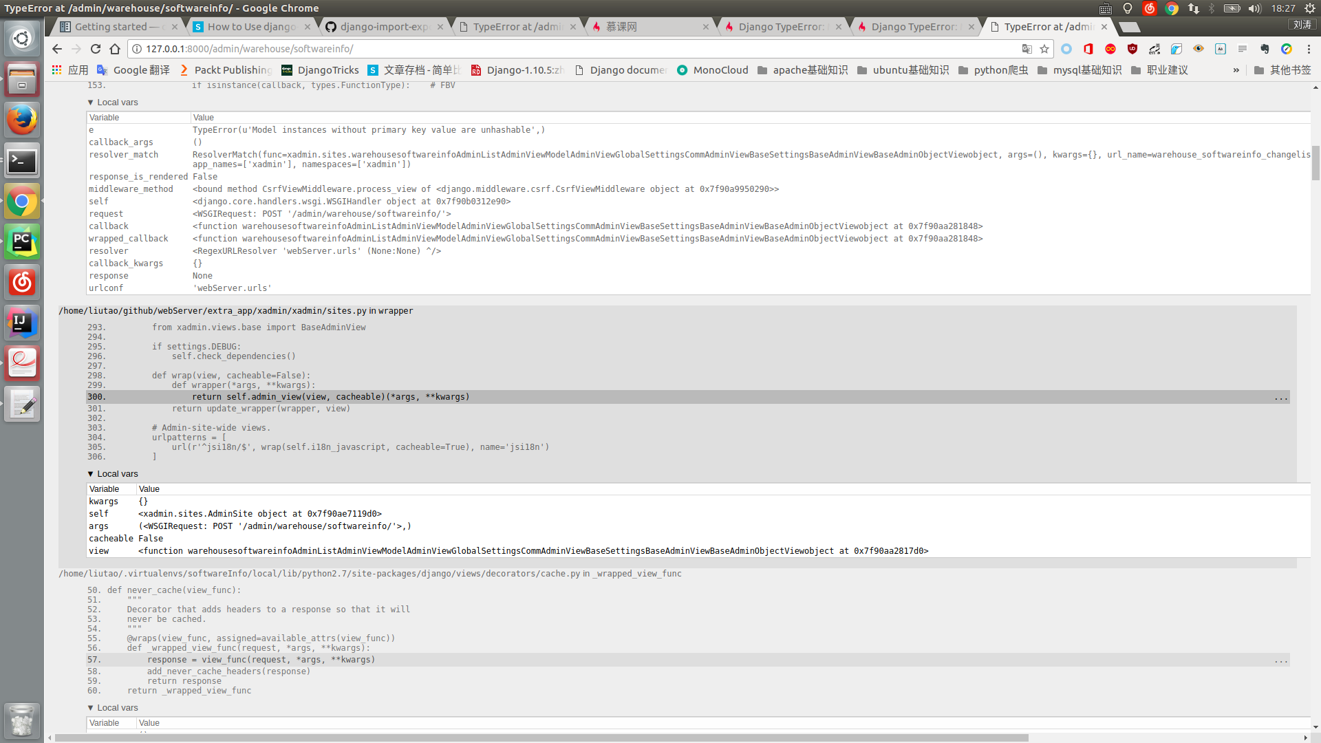1321x743 pixels.
Task: Select the Microsoft Office extension icon
Action: tap(1088, 49)
